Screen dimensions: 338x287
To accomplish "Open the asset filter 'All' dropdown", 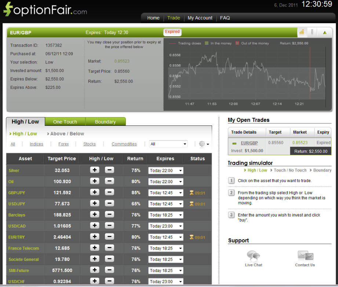I will [x=168, y=144].
